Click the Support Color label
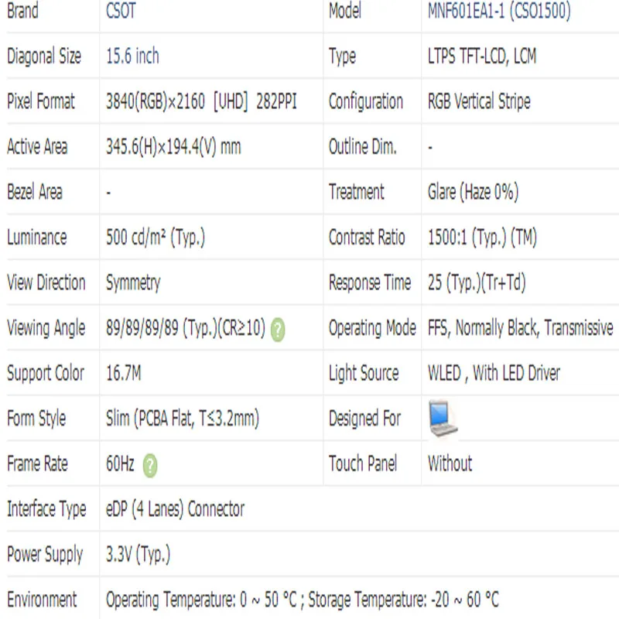This screenshot has height=619, width=619. tap(46, 374)
